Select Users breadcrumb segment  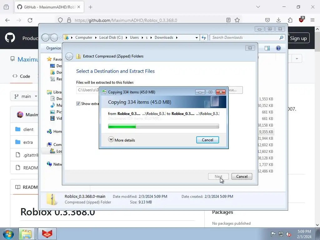[134, 37]
